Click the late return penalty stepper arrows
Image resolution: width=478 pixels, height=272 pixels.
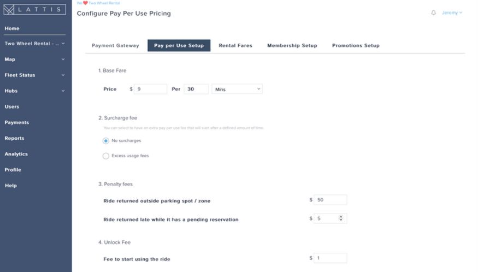(x=341, y=218)
